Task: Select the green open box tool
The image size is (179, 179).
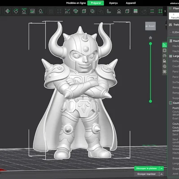Action: coord(76,11)
